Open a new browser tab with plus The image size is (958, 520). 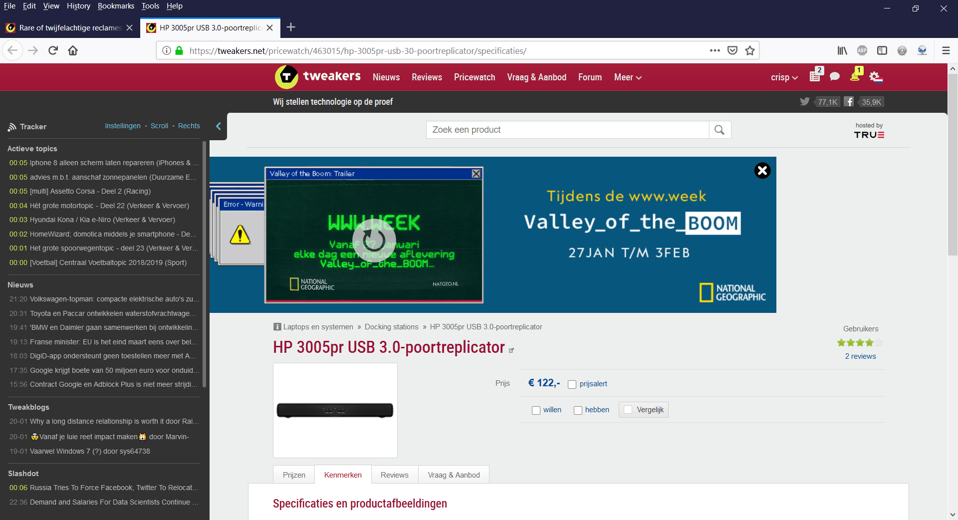pyautogui.click(x=291, y=27)
